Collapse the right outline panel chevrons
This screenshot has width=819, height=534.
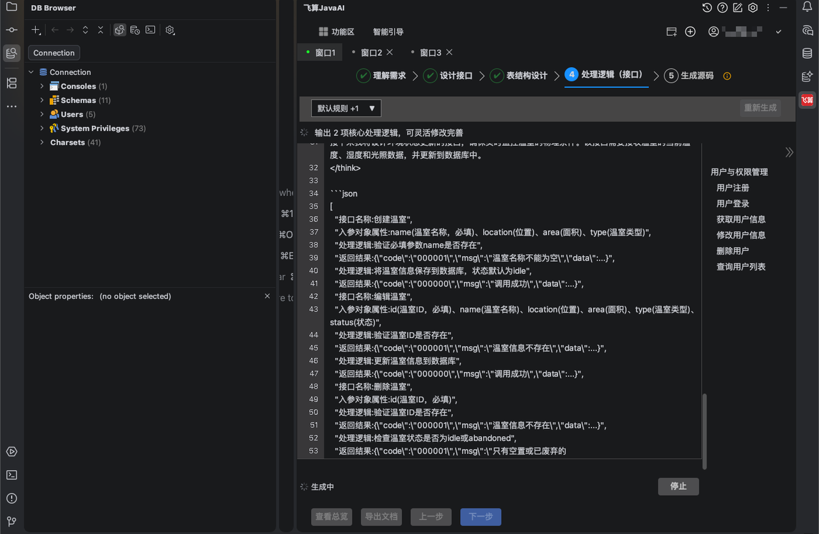pos(789,152)
